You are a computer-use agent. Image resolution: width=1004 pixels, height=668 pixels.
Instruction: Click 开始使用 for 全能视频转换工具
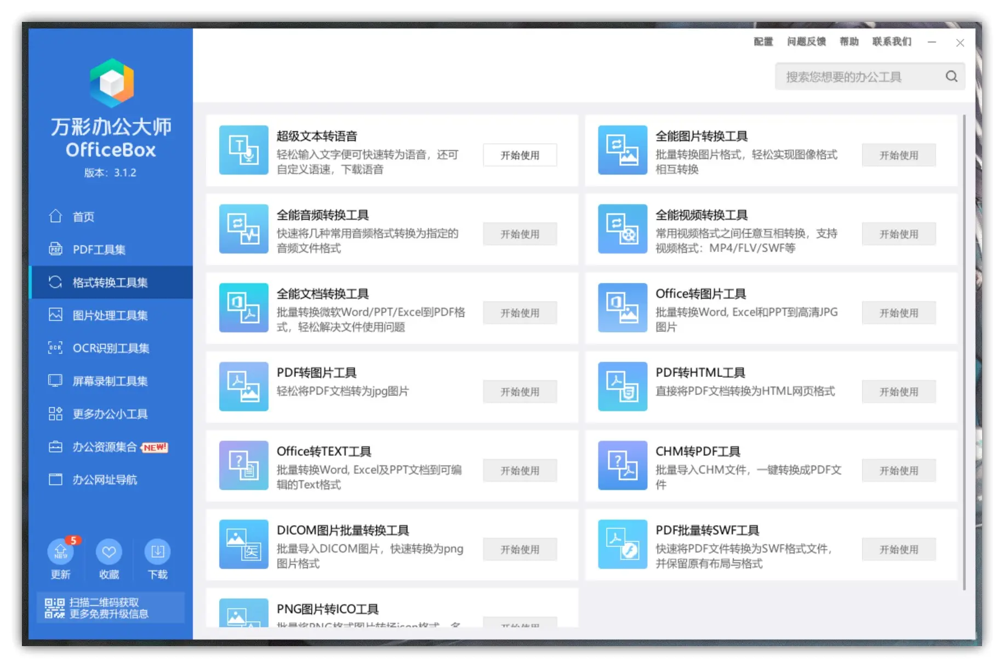click(x=899, y=234)
